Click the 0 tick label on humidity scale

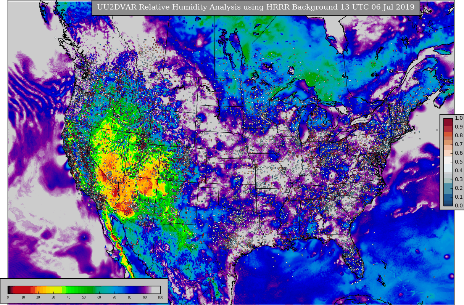tap(8, 297)
